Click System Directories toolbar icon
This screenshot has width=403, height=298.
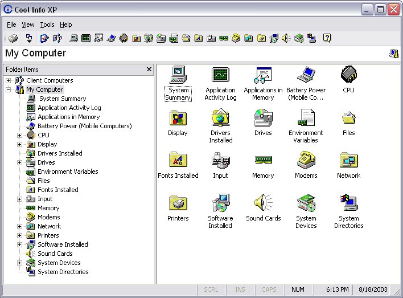click(311, 38)
